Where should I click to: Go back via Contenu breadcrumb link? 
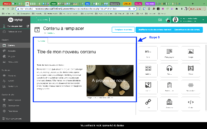pos(51,33)
